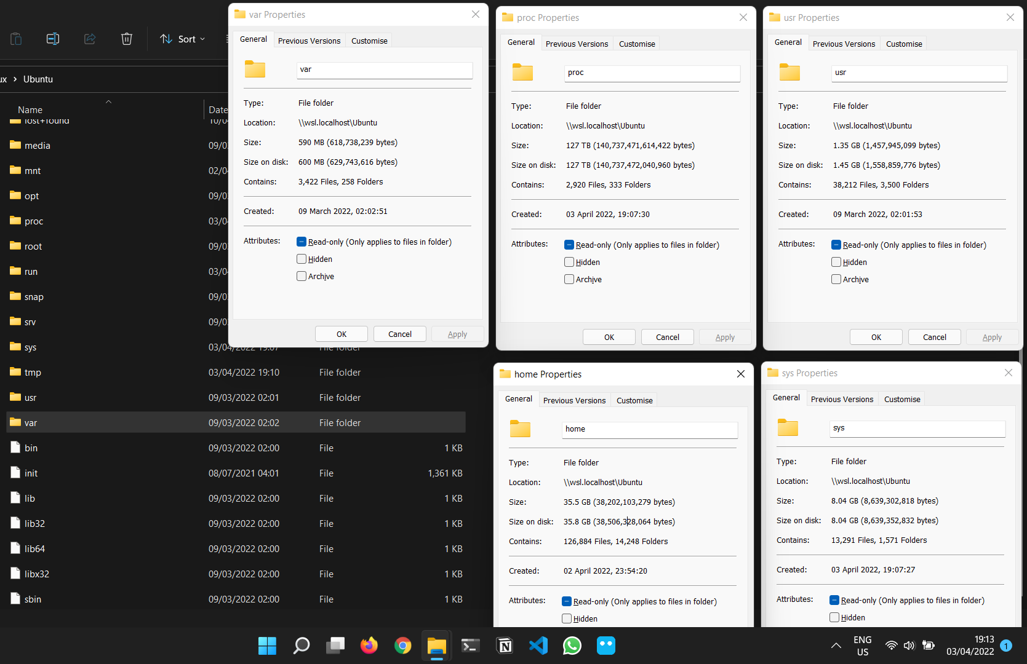Click the Paste icon in the Explorer toolbar
Screen dimensions: 1027x664
click(x=16, y=39)
